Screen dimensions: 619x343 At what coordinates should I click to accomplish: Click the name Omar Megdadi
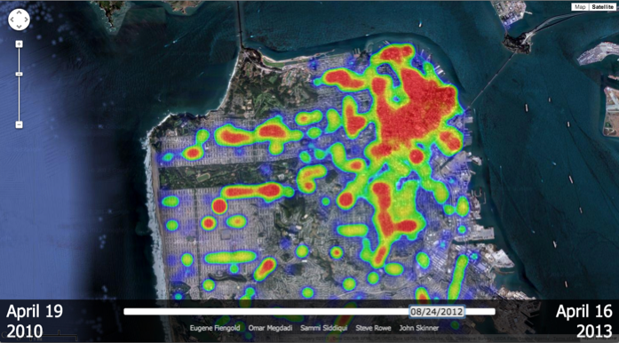coord(270,328)
